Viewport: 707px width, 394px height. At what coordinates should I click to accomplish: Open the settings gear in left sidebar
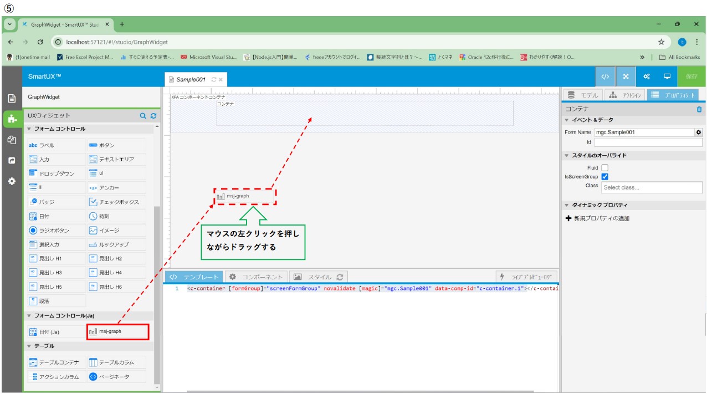click(12, 181)
